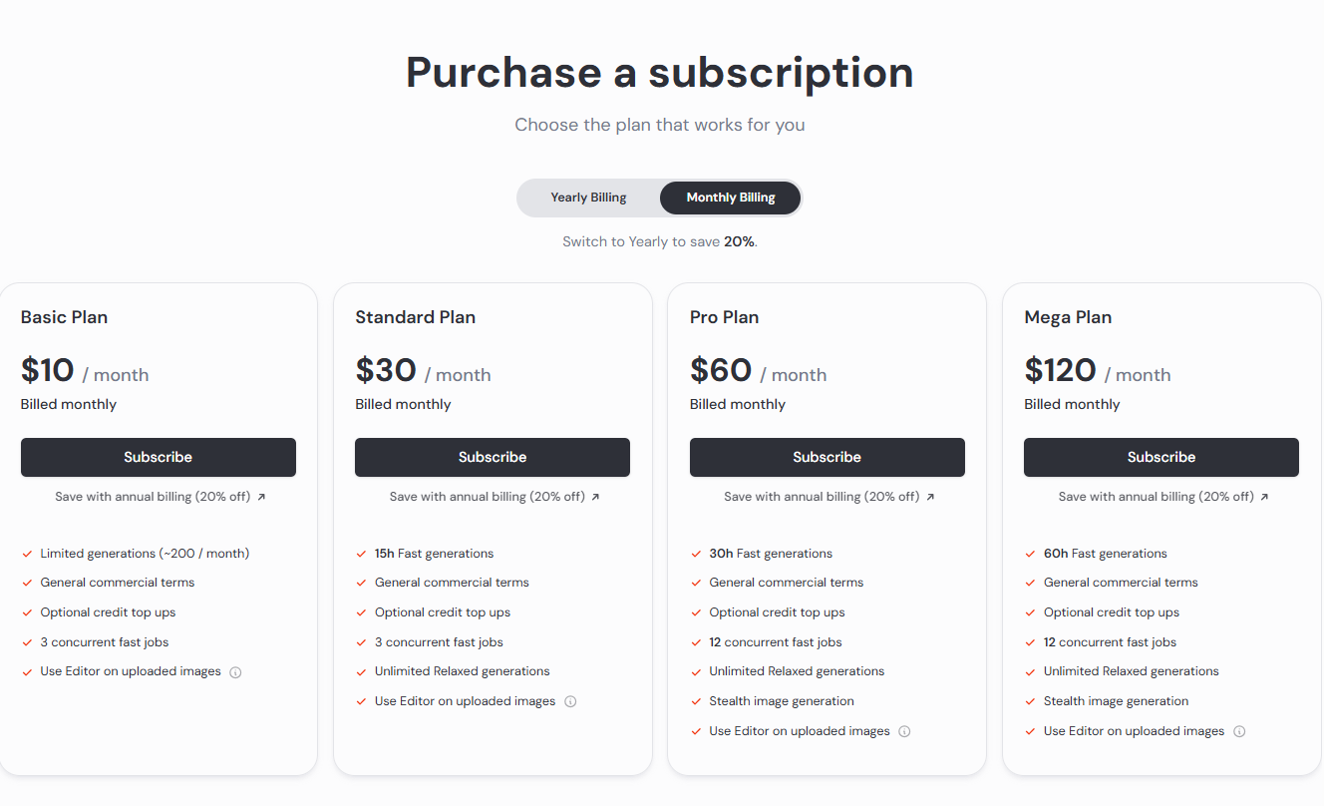Subscribe to the Pro Plan

pos(827,457)
